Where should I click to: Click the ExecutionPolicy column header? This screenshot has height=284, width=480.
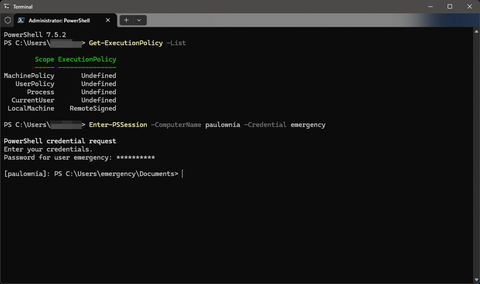click(x=87, y=59)
